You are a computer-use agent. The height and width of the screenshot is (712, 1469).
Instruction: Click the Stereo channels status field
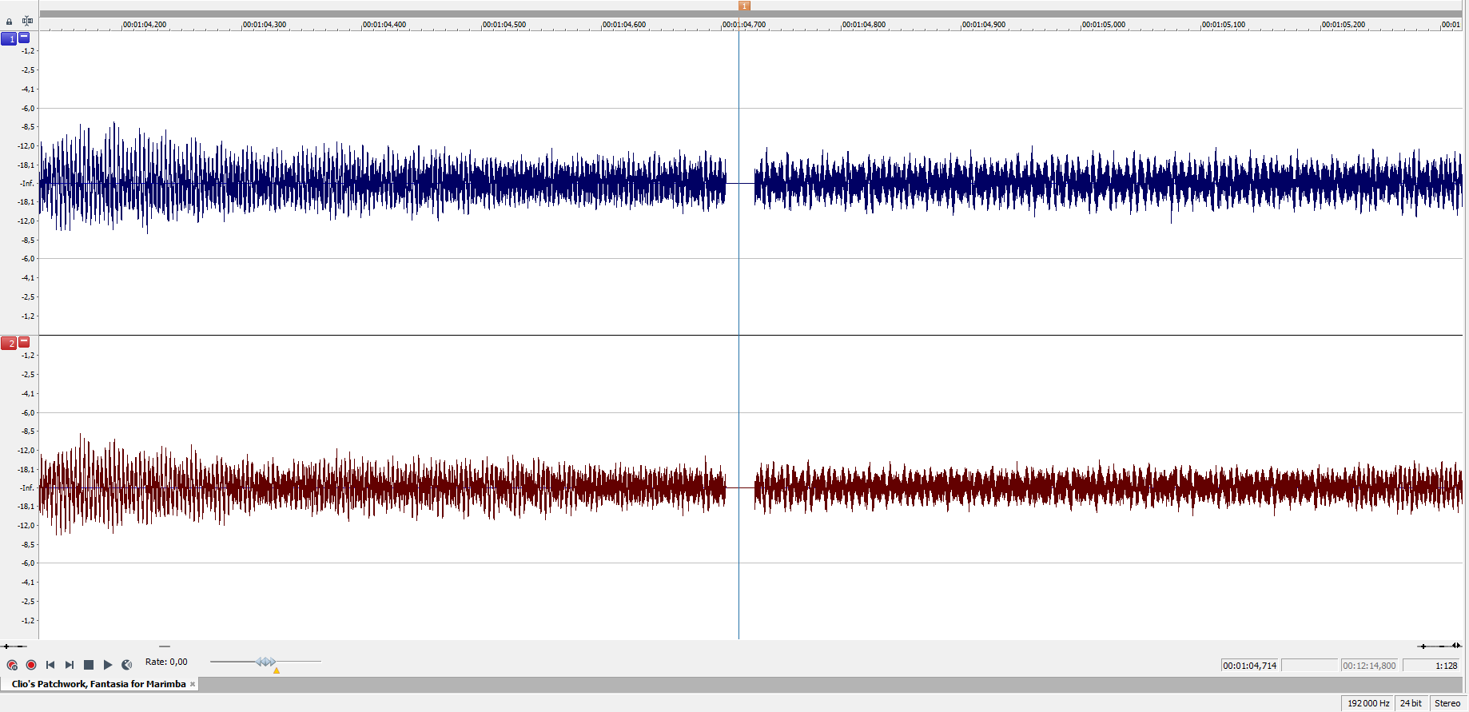[x=1447, y=703]
